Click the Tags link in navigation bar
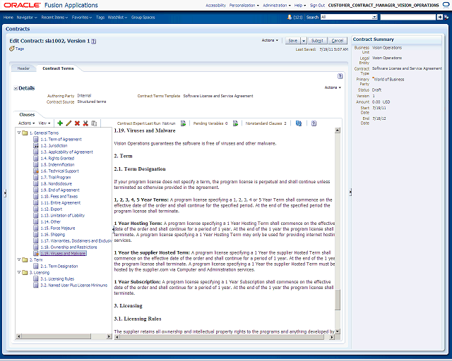 click(100, 17)
